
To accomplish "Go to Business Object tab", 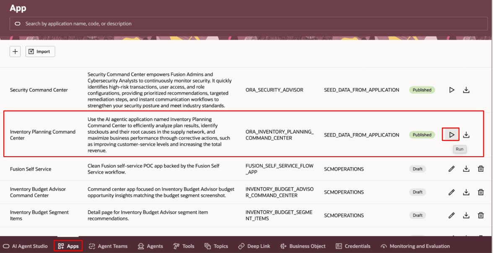I will (x=303, y=246).
